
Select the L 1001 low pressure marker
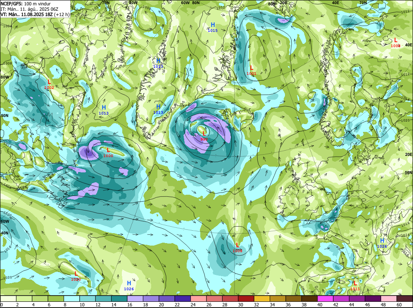point(251,70)
